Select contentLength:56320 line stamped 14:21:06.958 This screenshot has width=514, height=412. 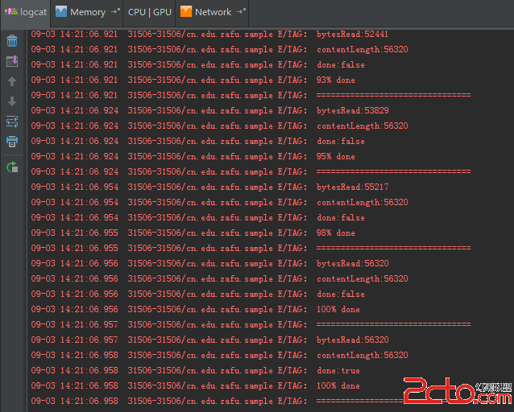[x=220, y=356]
